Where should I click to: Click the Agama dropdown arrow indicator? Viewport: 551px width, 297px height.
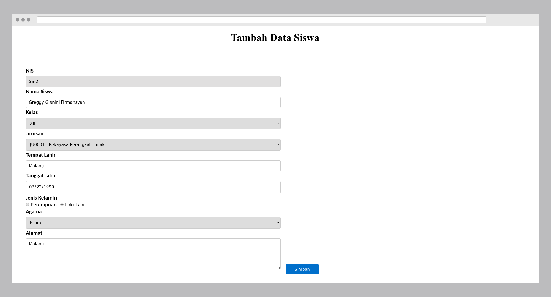(x=278, y=223)
